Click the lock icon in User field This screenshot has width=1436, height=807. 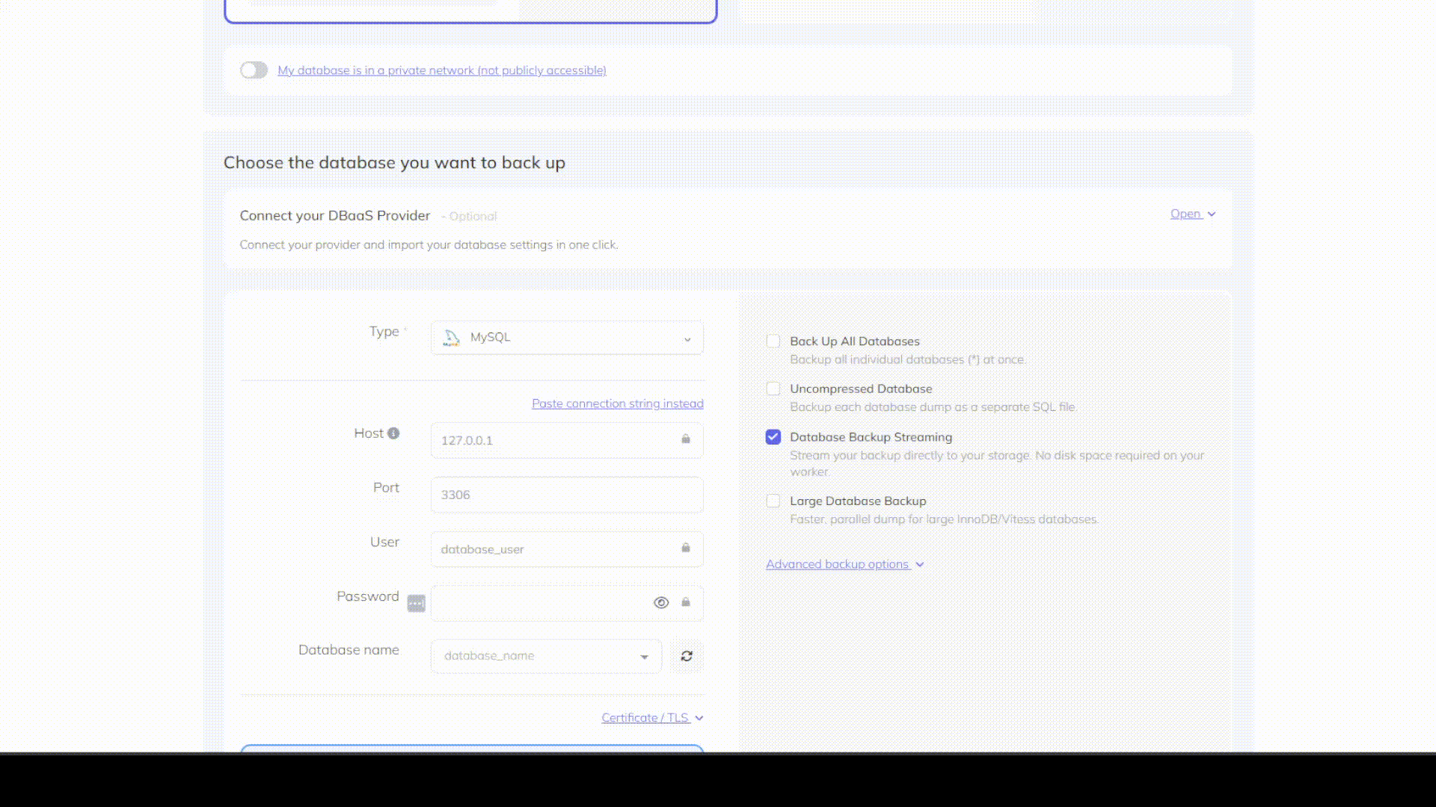[685, 548]
